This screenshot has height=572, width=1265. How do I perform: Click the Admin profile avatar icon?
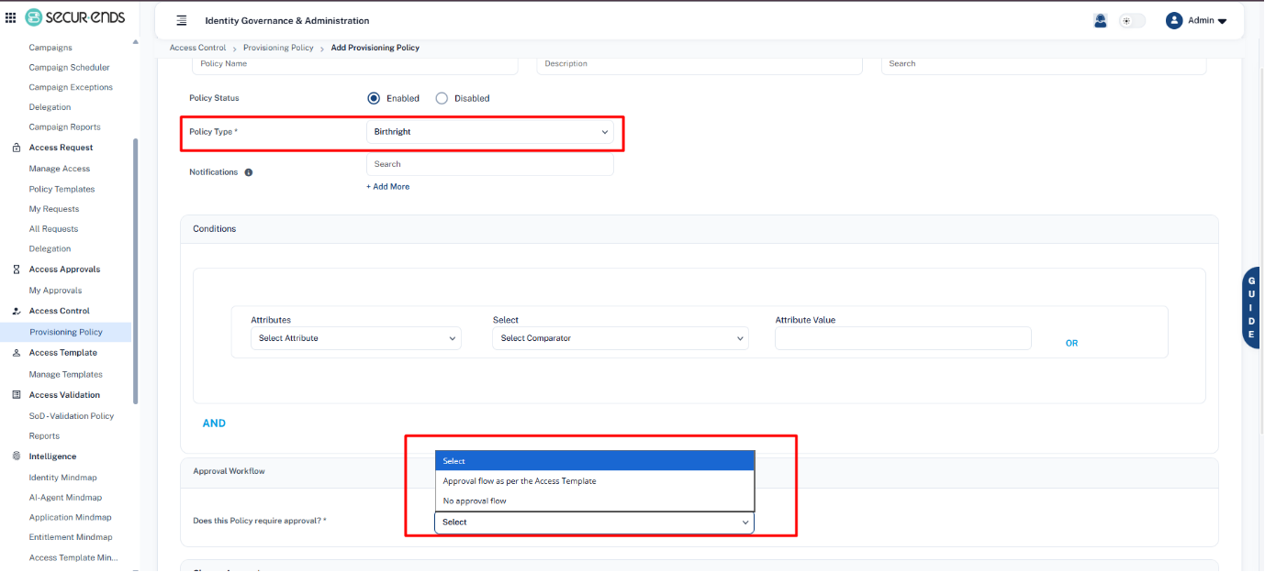pos(1174,20)
